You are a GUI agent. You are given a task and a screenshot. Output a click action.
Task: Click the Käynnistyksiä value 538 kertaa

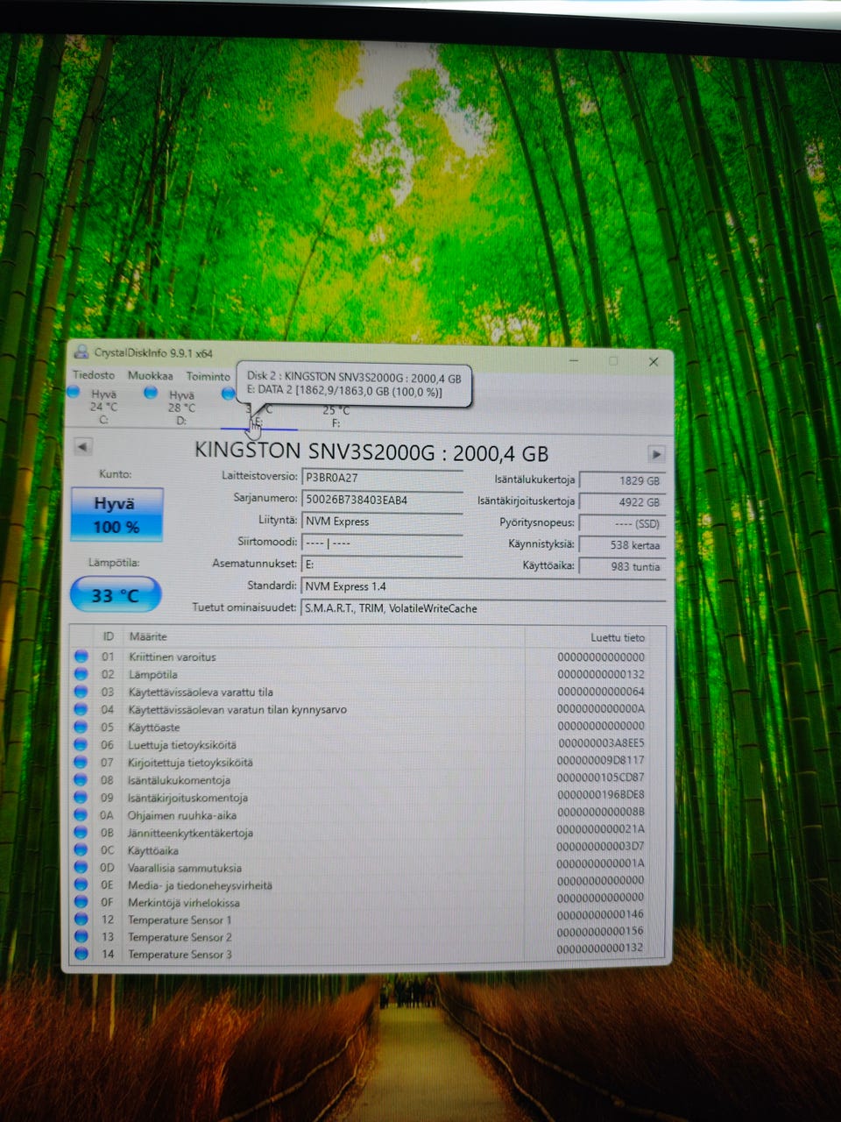pos(623,545)
